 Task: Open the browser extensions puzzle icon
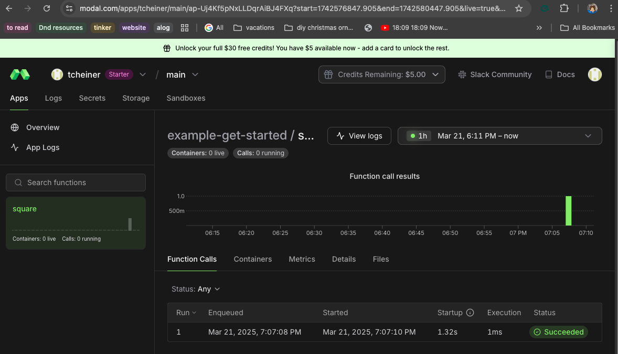click(564, 8)
